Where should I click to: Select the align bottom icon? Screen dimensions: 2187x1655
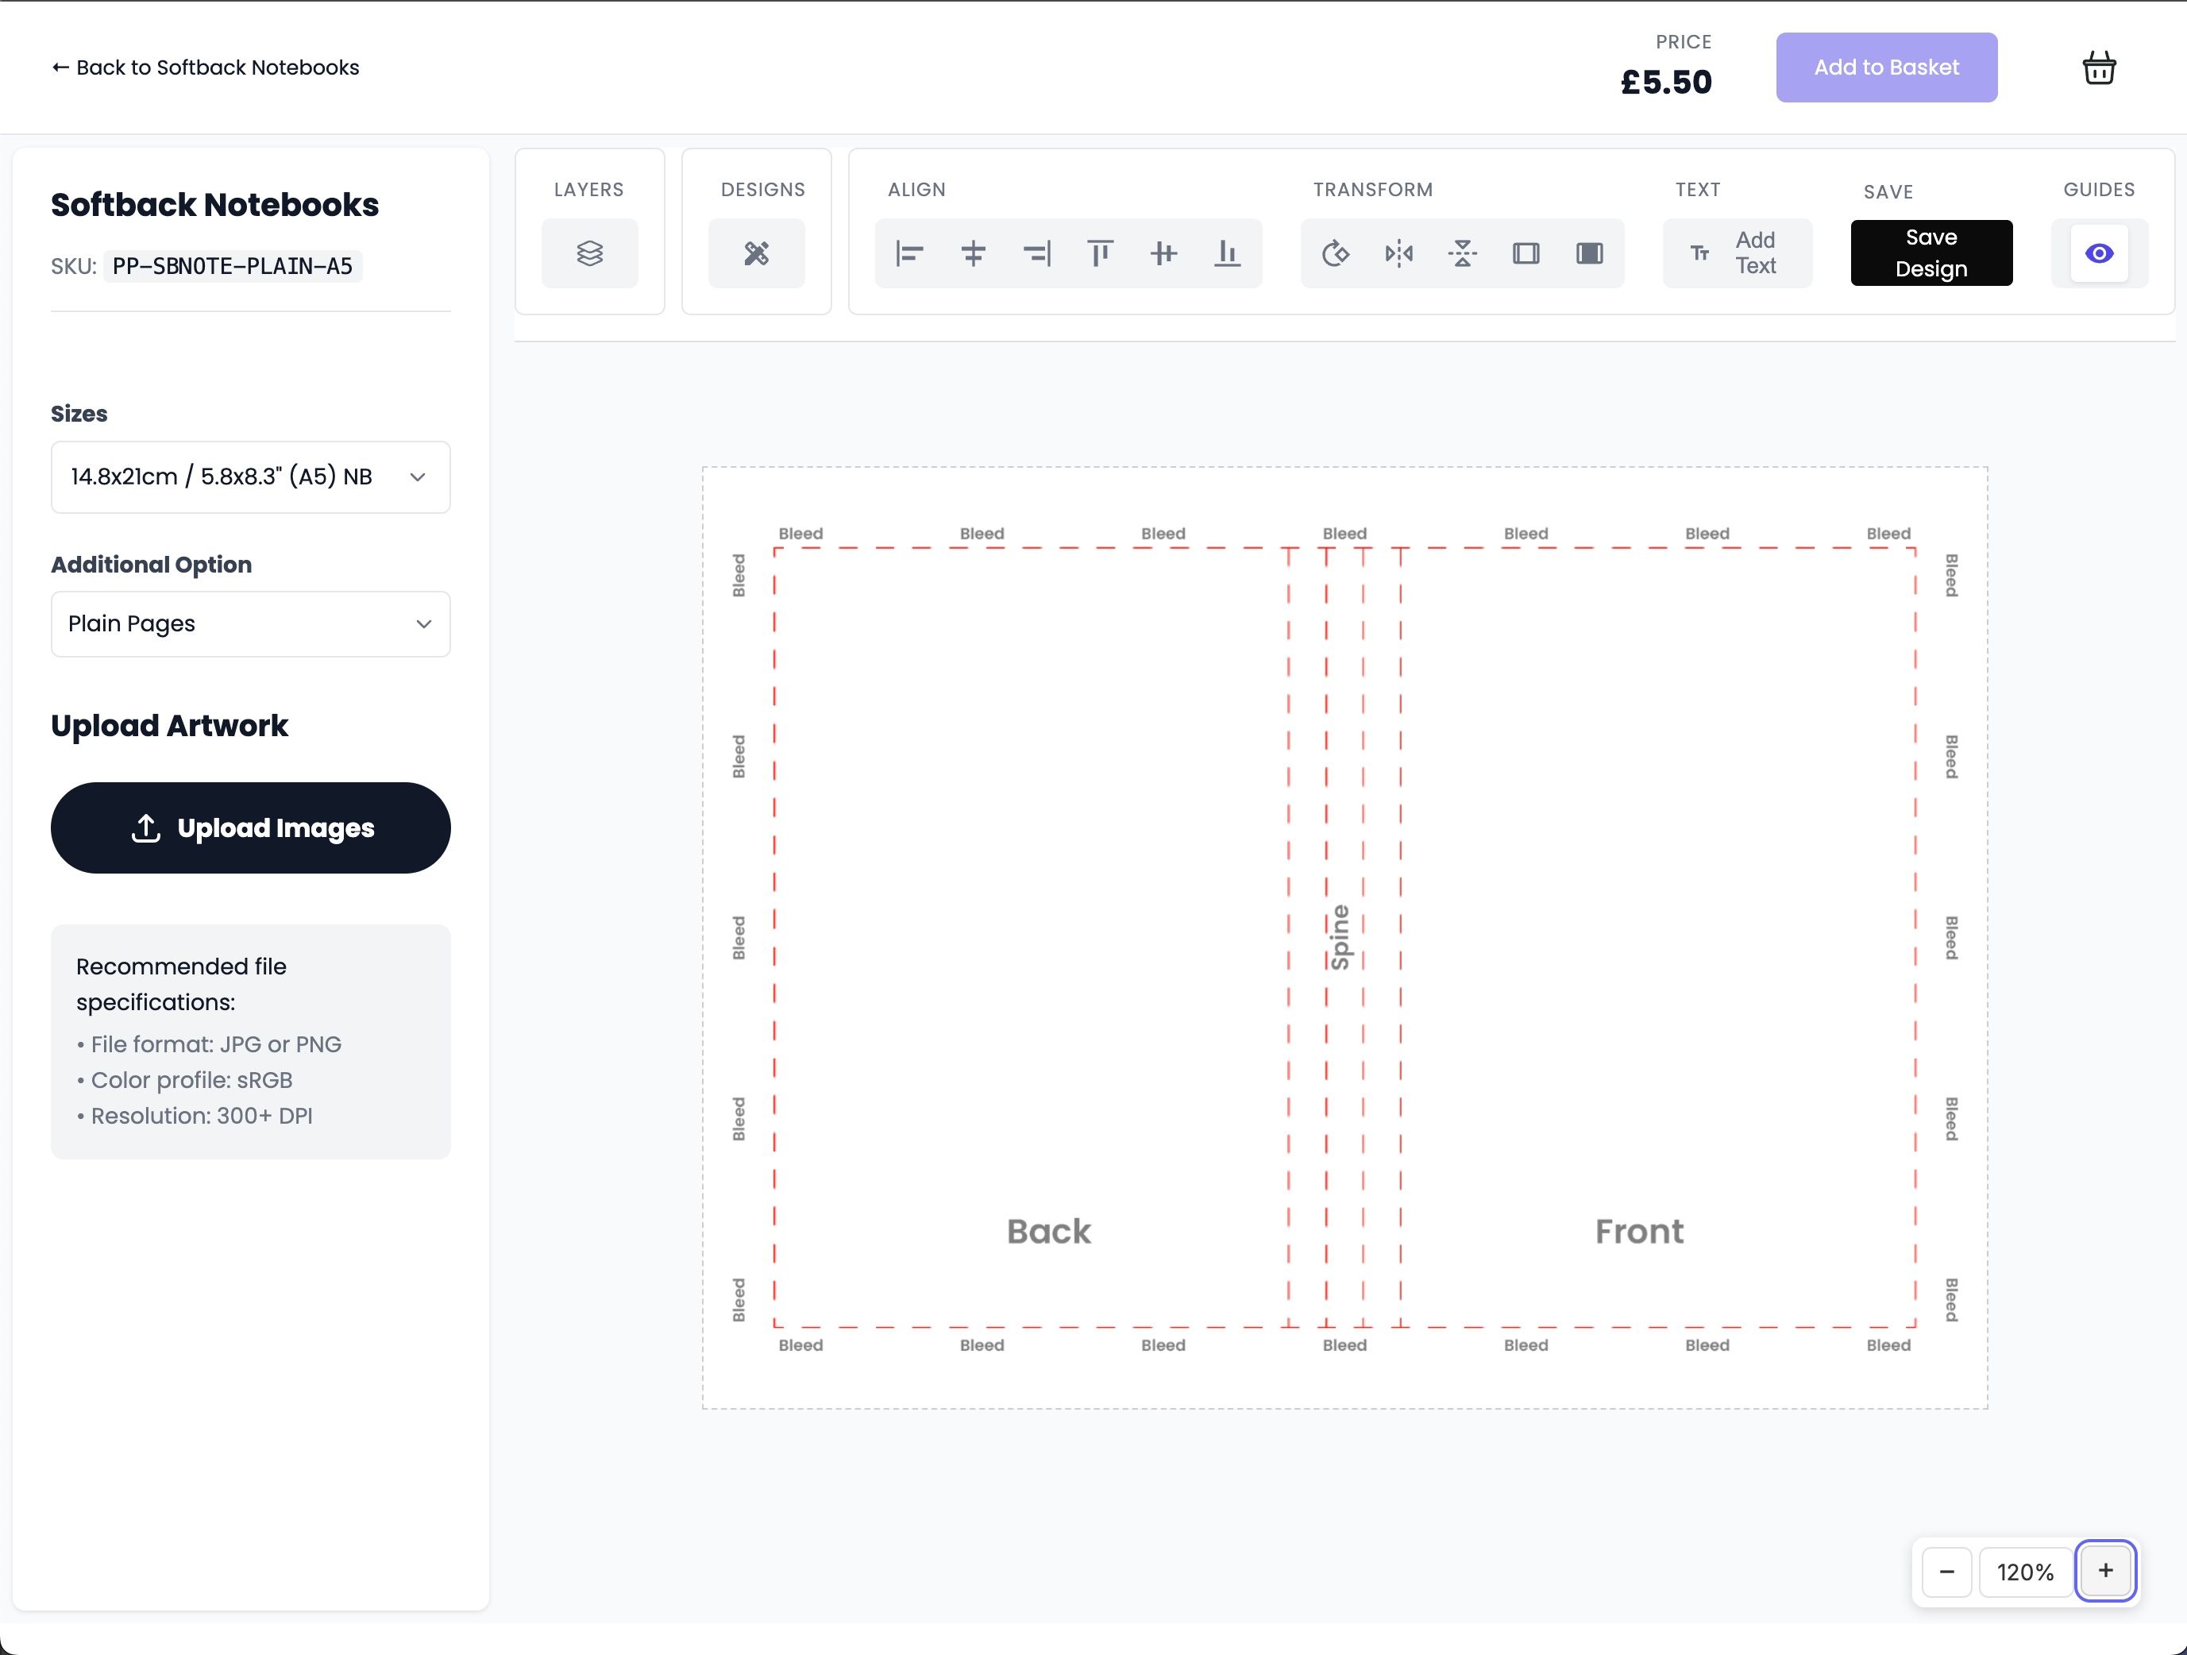[1227, 253]
